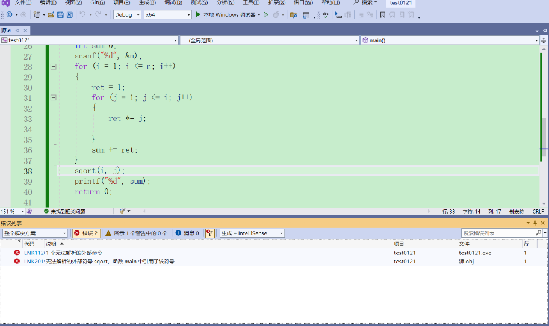The height and width of the screenshot is (326, 549).
Task: Collapse the inner for loop at line 31
Action: click(53, 97)
